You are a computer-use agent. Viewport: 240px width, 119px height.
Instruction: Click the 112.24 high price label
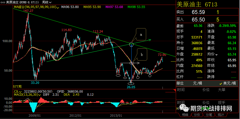[x=98, y=32]
